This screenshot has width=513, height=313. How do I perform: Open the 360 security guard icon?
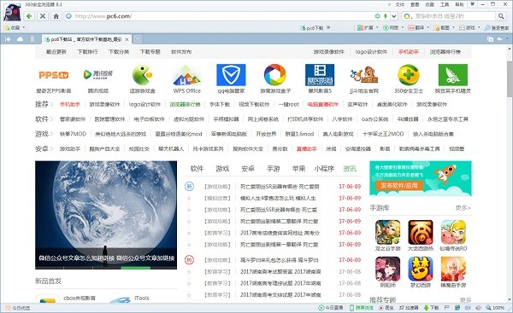click(x=409, y=75)
